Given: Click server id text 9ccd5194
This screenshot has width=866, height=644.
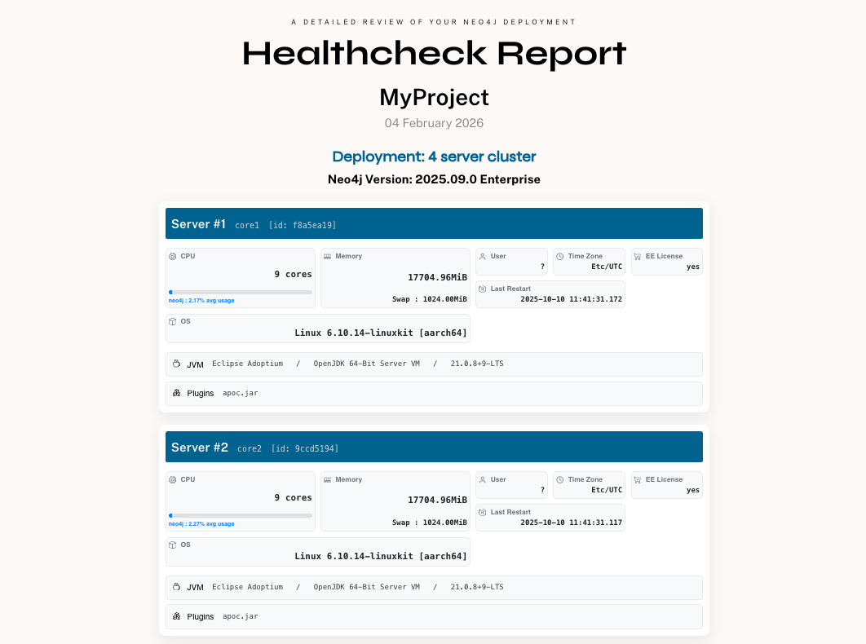Looking at the screenshot, I should pyautogui.click(x=316, y=448).
